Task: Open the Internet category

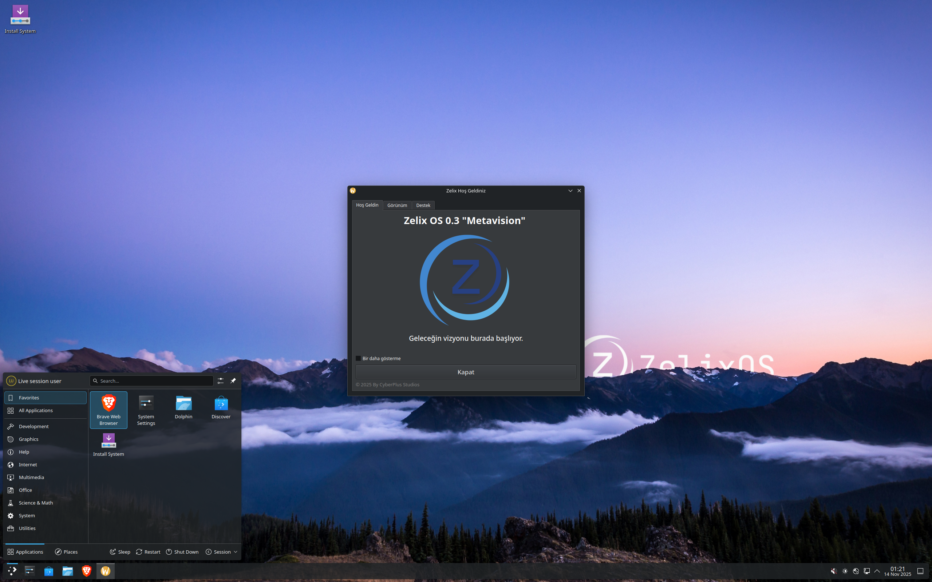Action: pos(46,465)
